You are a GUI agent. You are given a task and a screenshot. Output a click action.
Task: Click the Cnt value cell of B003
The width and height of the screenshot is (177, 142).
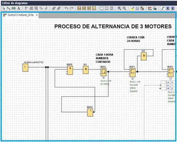coord(173,82)
